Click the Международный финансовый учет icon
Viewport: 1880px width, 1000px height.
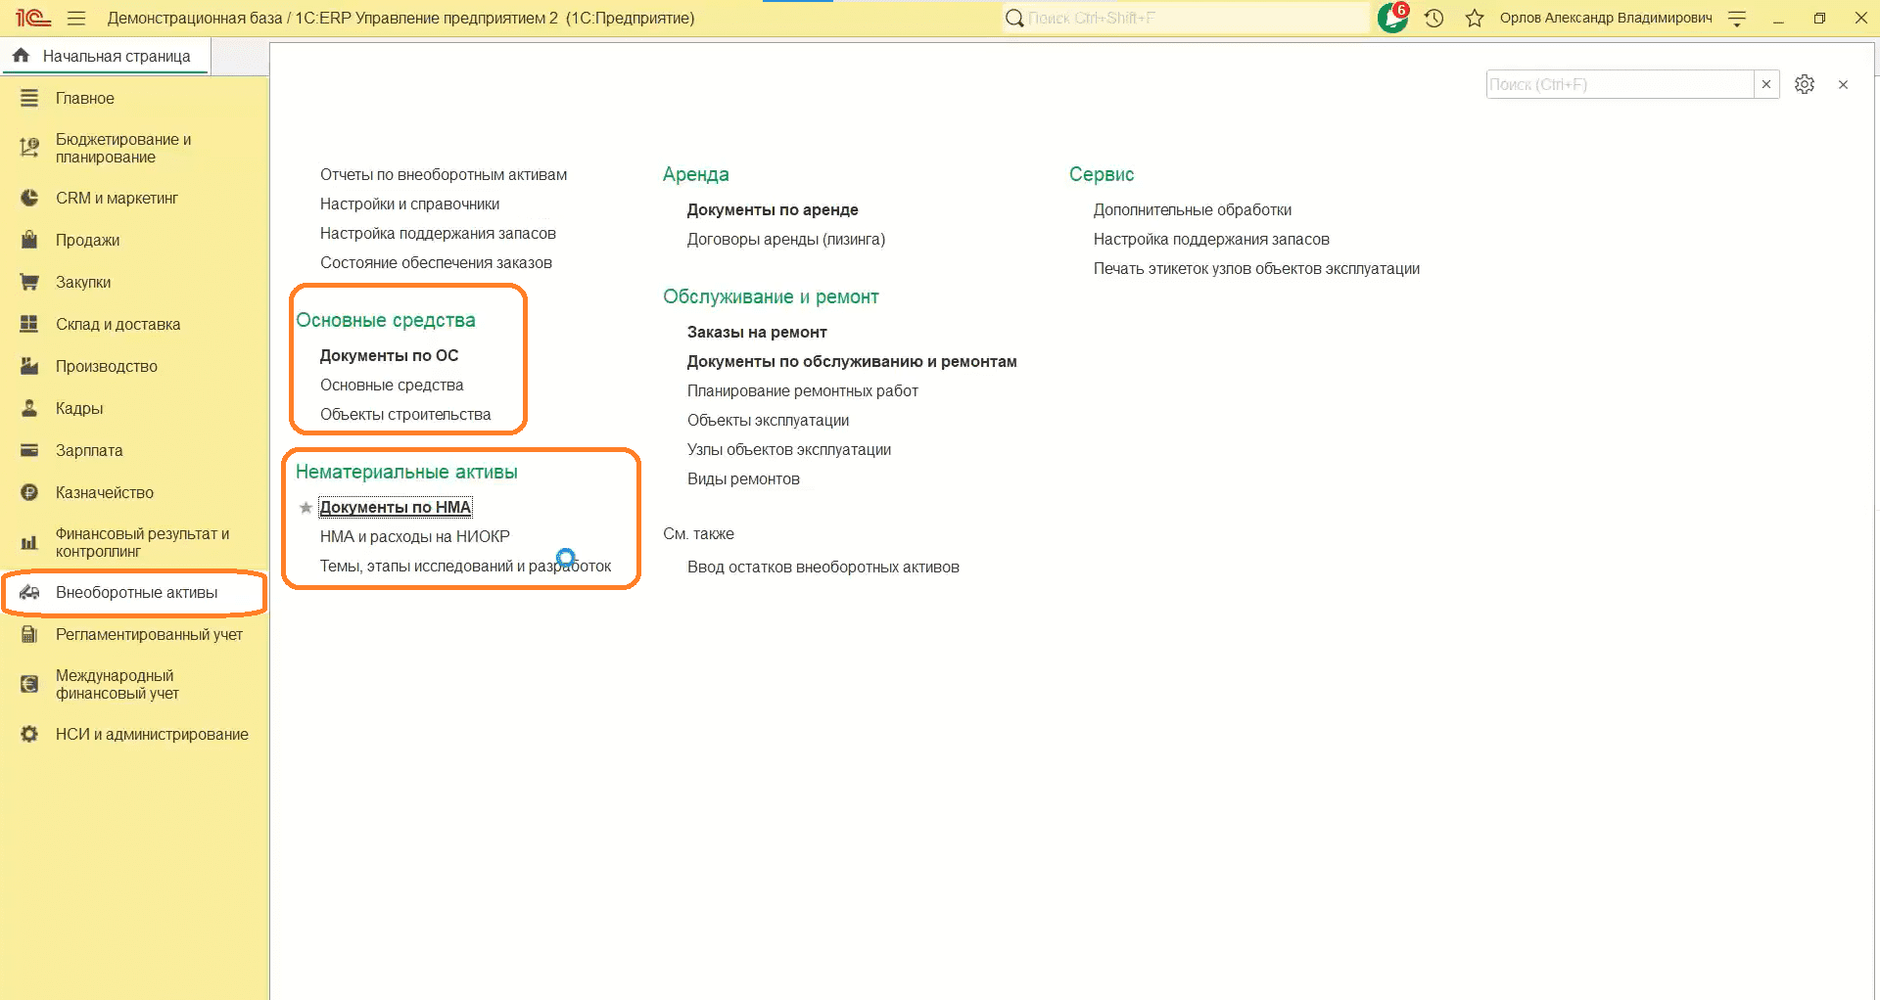tap(29, 684)
